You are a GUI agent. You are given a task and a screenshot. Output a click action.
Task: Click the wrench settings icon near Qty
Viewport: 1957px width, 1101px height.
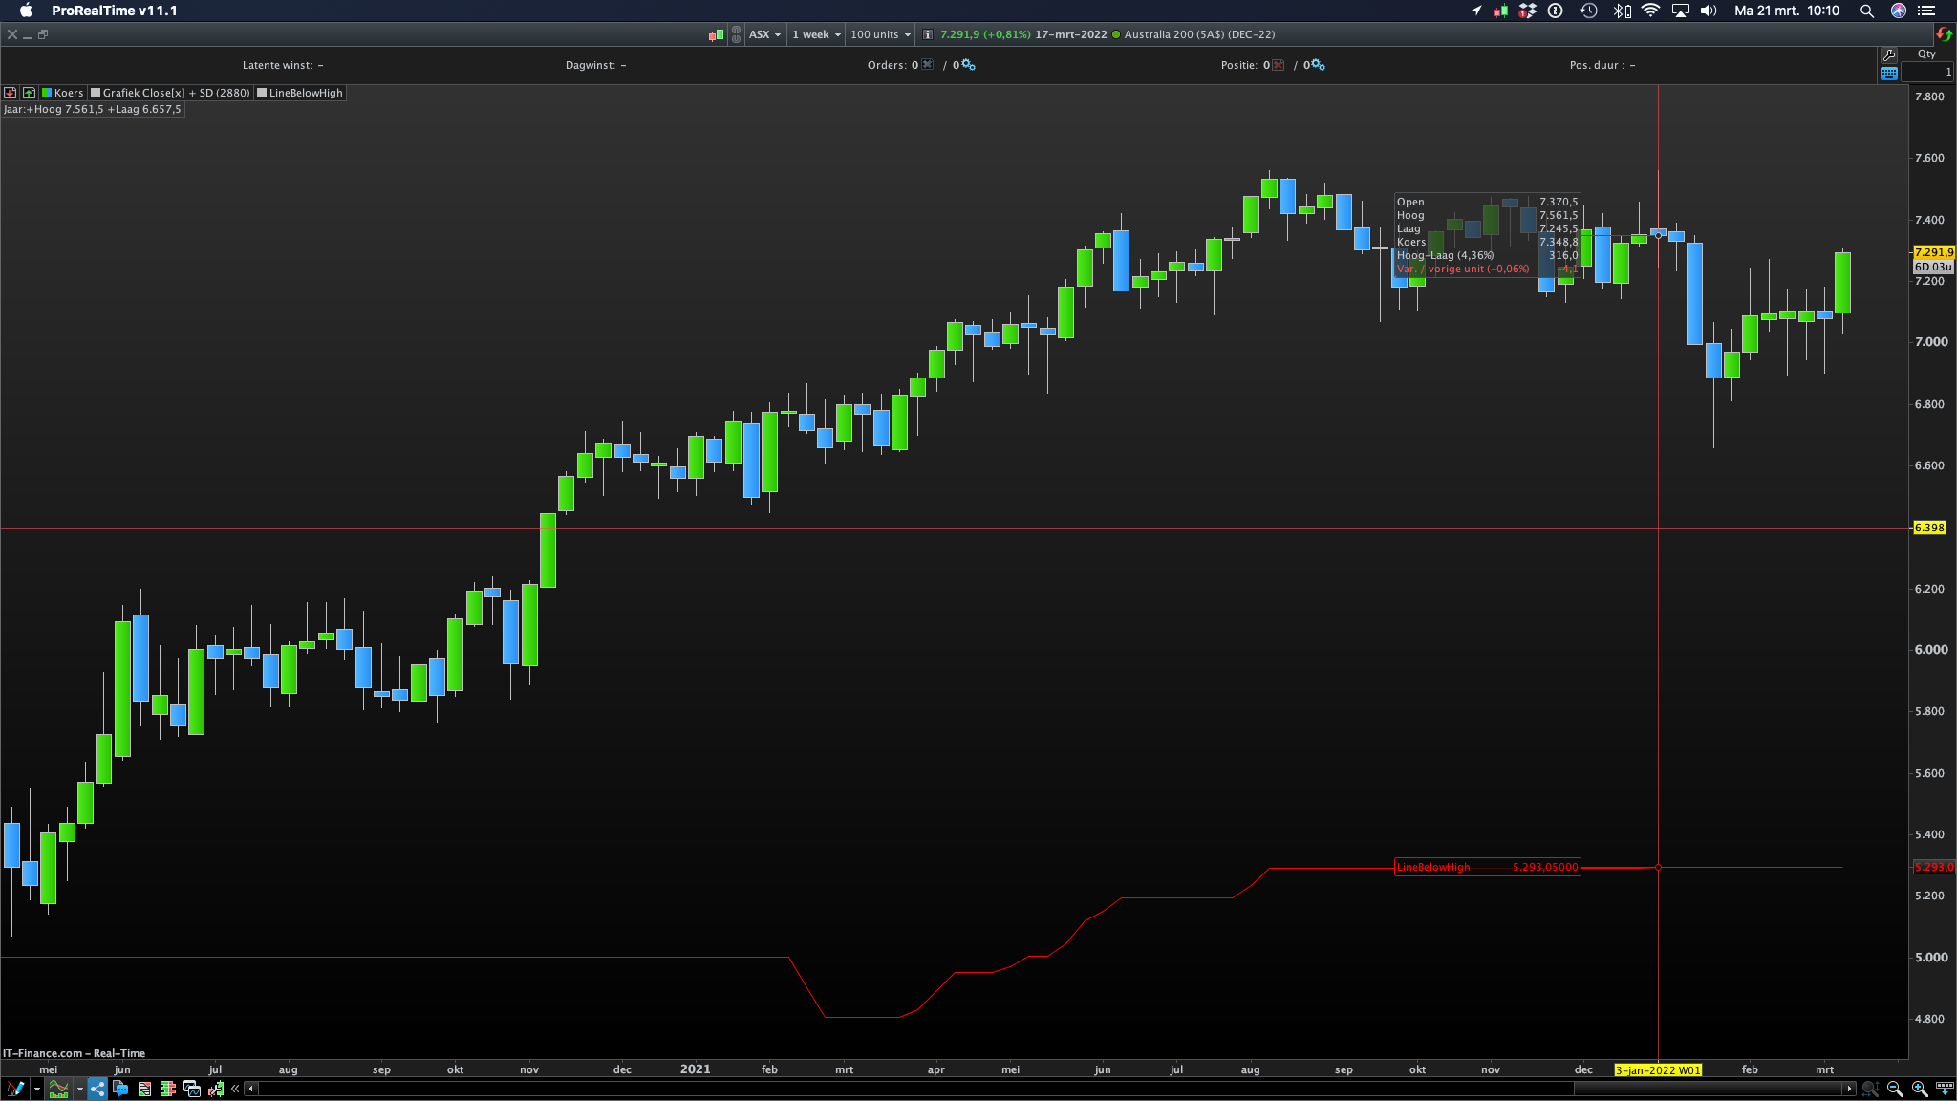click(x=1888, y=54)
